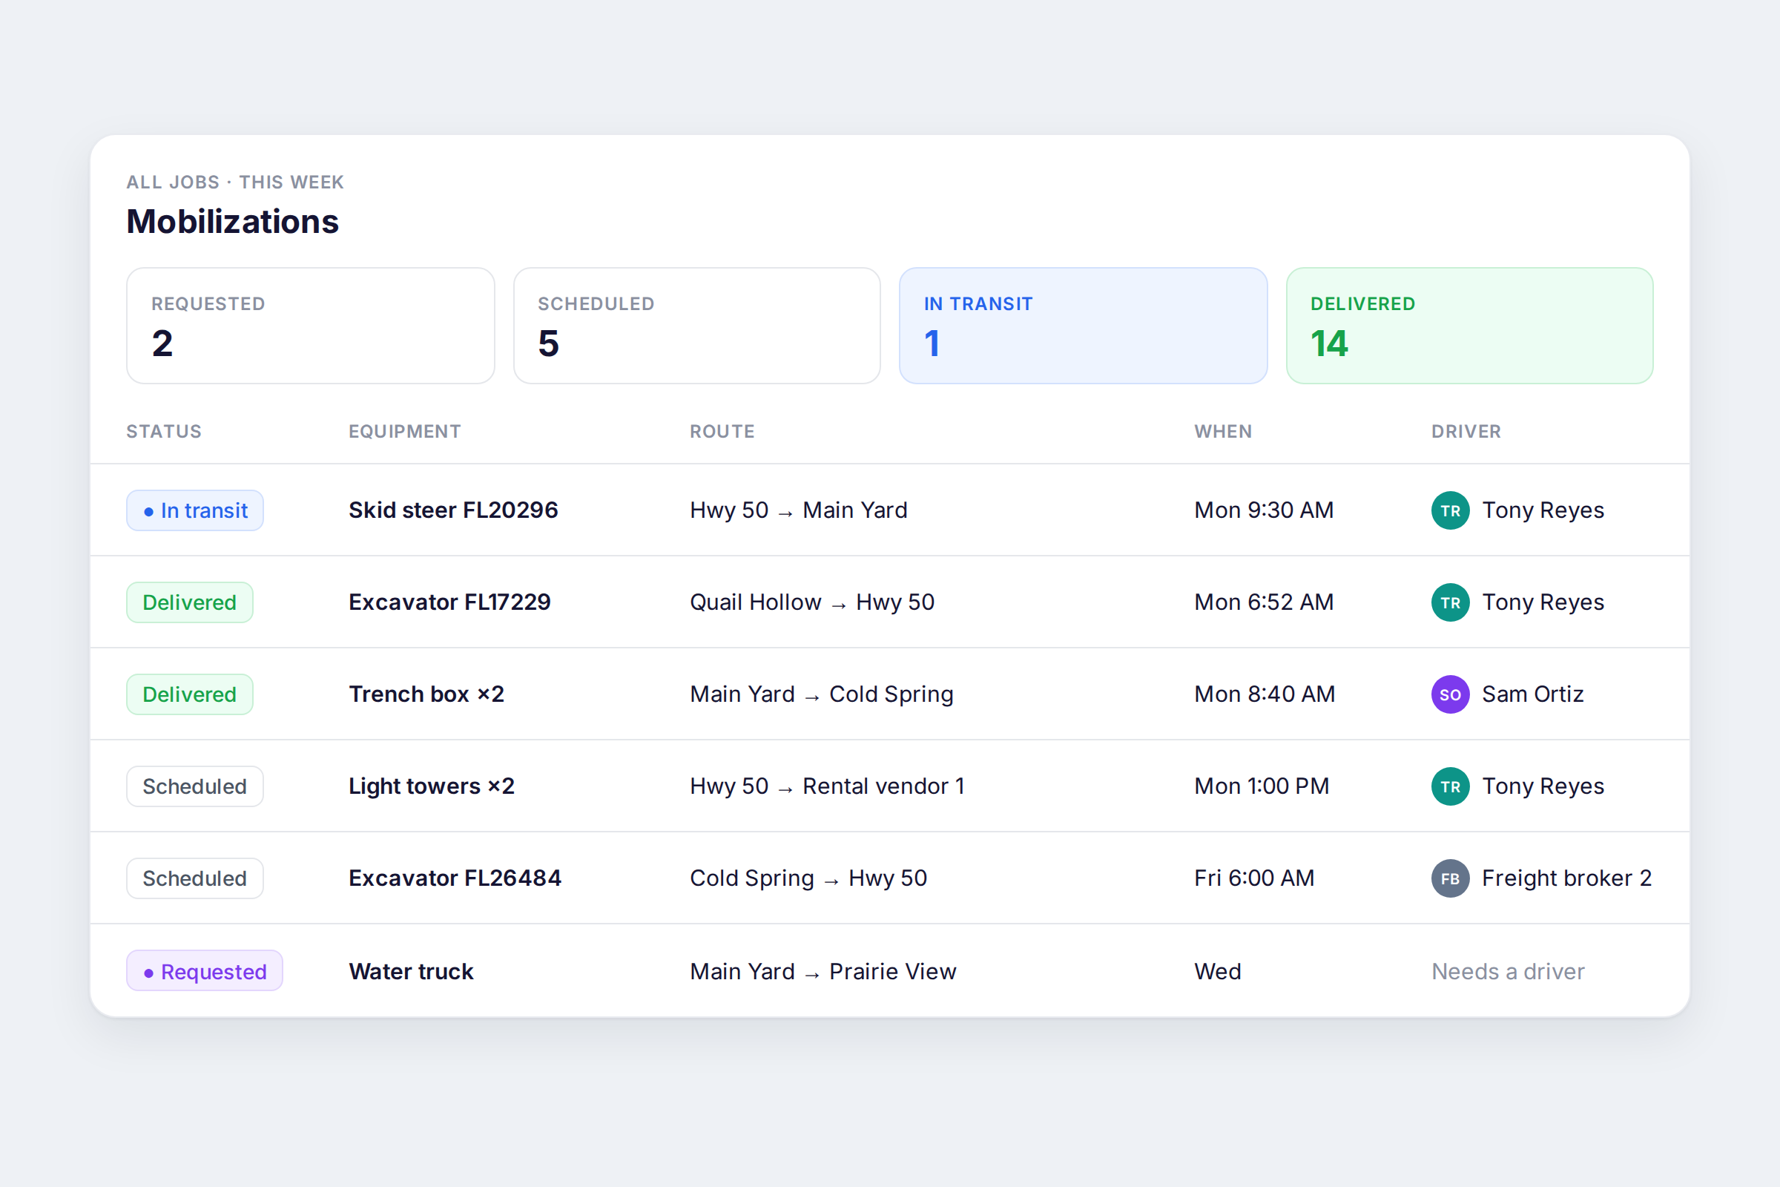Click the Mon 1:00 PM time

1262,786
